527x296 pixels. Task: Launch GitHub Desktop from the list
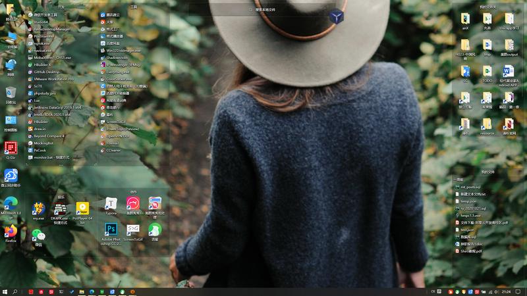[43, 72]
